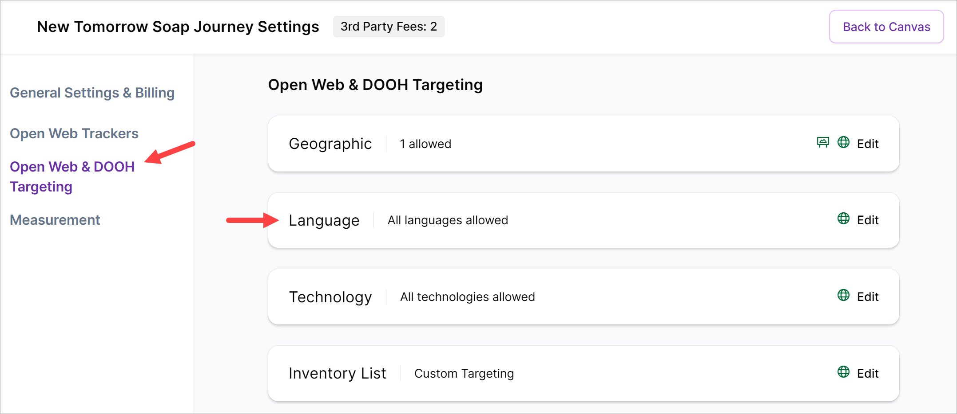Edit the Geographic targeting

click(868, 144)
